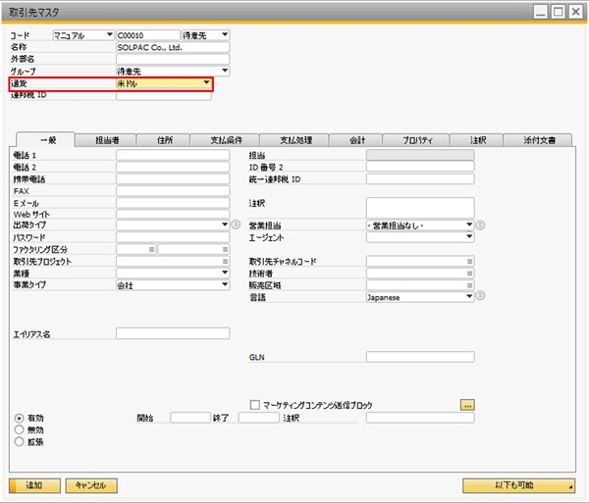
Task: Click the FAX input field
Action: pyautogui.click(x=173, y=190)
